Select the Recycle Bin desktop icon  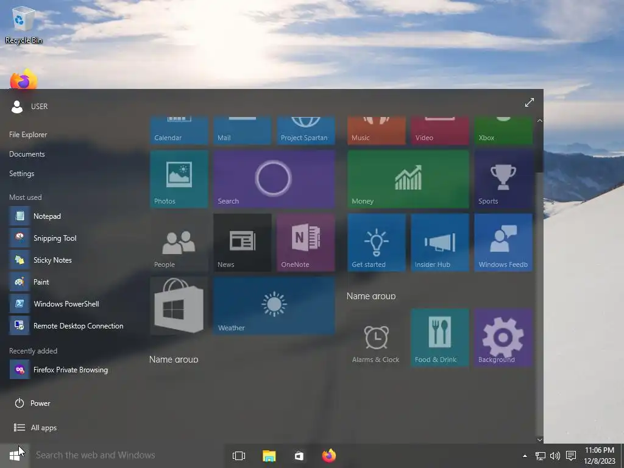24,24
